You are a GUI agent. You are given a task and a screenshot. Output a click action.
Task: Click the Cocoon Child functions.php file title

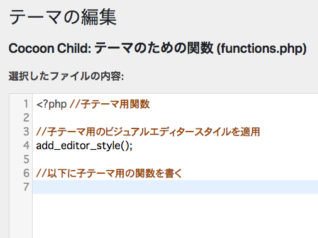158,48
